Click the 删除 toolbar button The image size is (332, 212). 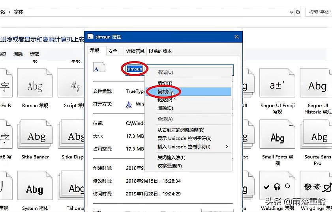point(18,54)
